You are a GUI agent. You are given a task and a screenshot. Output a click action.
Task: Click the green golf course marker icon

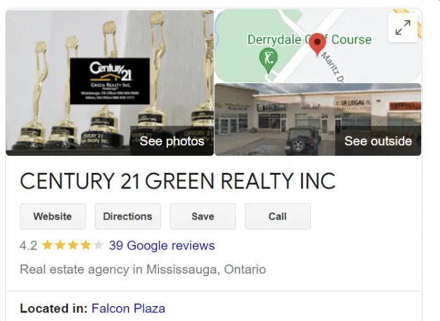coord(268,60)
